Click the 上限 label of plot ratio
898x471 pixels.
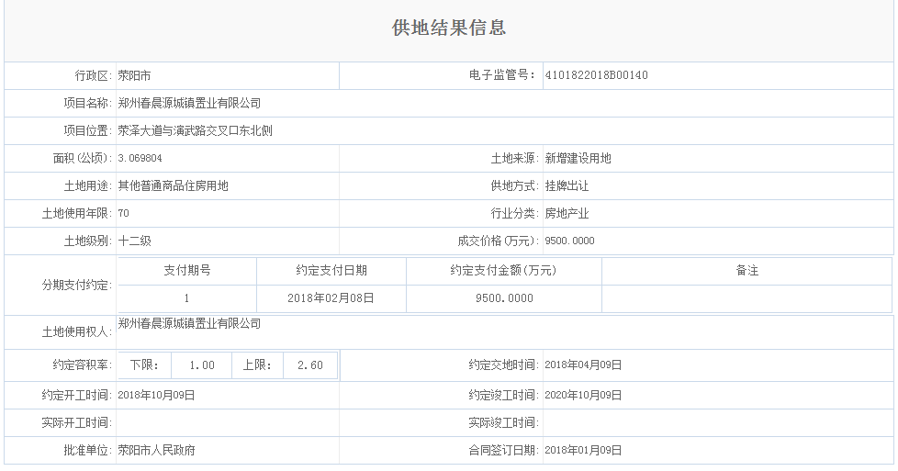(256, 365)
